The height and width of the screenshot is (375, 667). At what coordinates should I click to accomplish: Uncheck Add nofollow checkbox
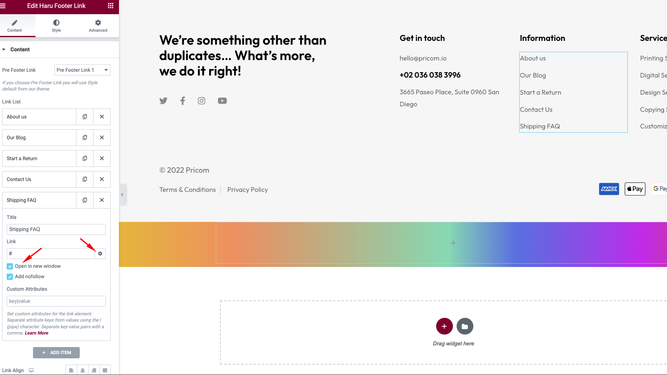click(x=10, y=277)
